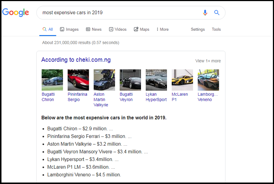Expand the More options menu
The image size is (274, 184).
(163, 29)
